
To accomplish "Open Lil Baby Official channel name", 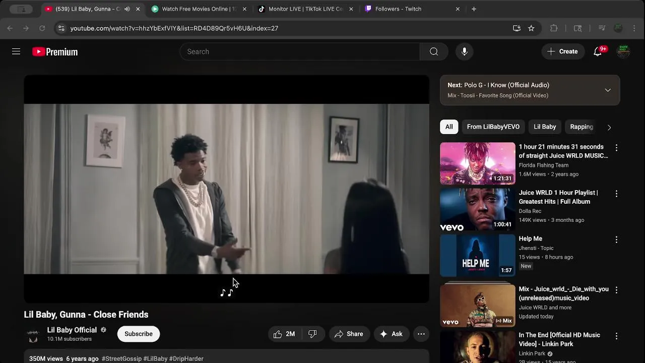I will [72, 330].
